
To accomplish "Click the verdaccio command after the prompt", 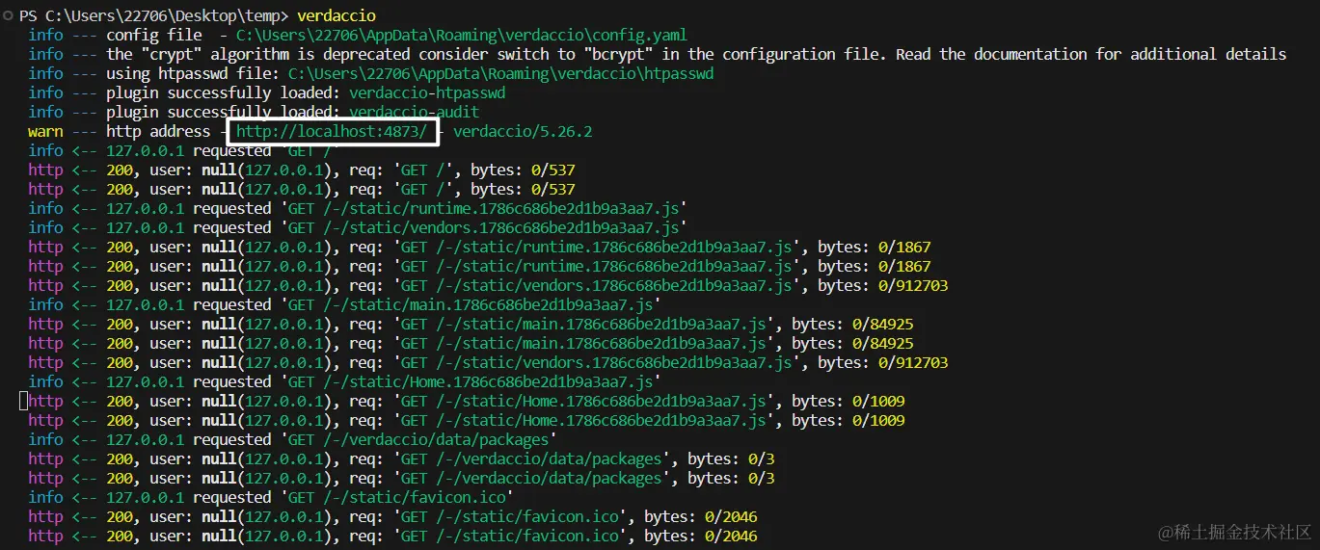I will click(337, 15).
